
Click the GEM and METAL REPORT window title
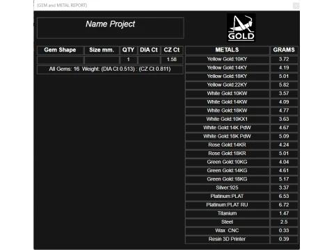62,6
